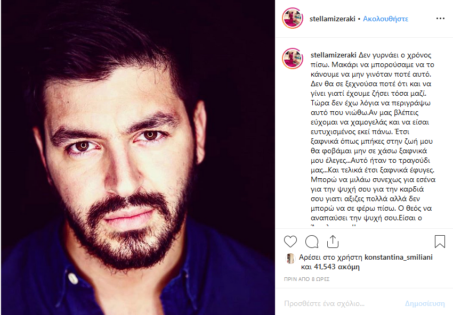Open stellamizeraki username in the header
453x315 pixels.
click(x=332, y=19)
